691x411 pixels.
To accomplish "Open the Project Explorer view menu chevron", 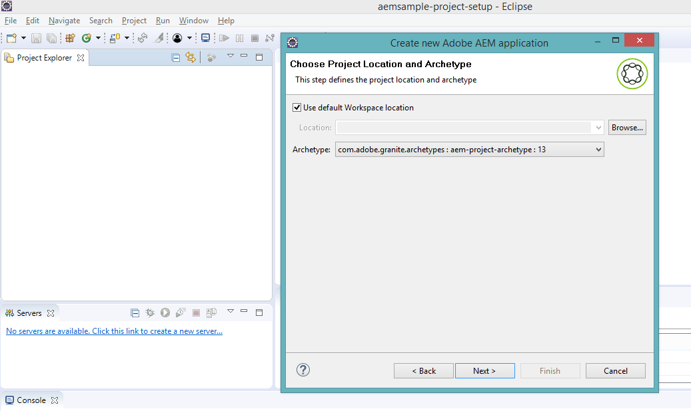I will [x=230, y=56].
